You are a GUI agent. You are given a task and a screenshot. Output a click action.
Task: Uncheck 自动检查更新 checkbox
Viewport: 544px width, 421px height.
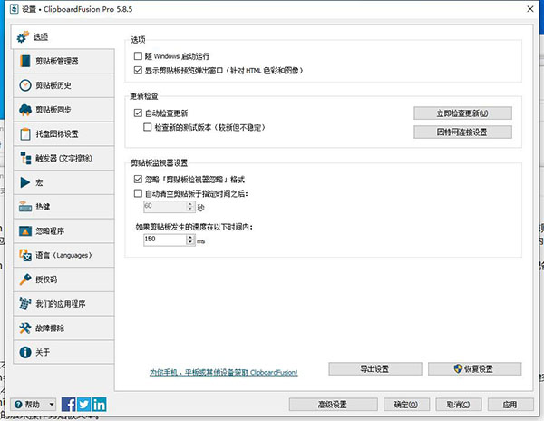point(138,113)
